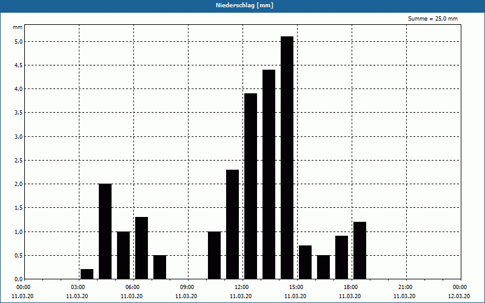Select the 1,0 mm bar ending at 06:00
This screenshot has height=303, width=485.
tap(124, 255)
